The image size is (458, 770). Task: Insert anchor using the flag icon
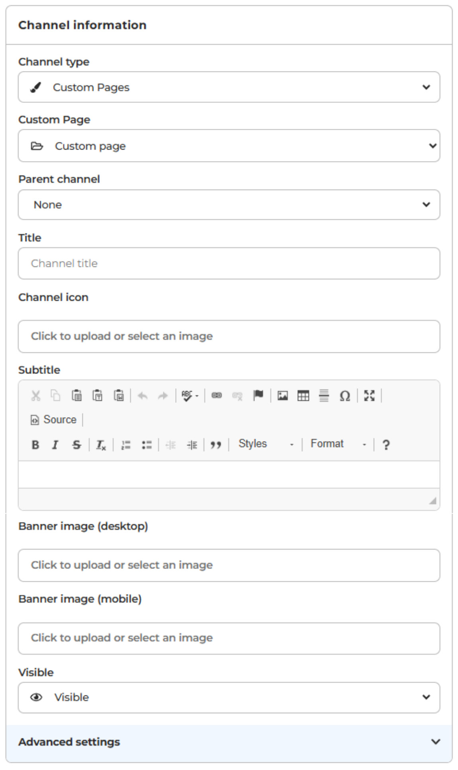pos(258,396)
